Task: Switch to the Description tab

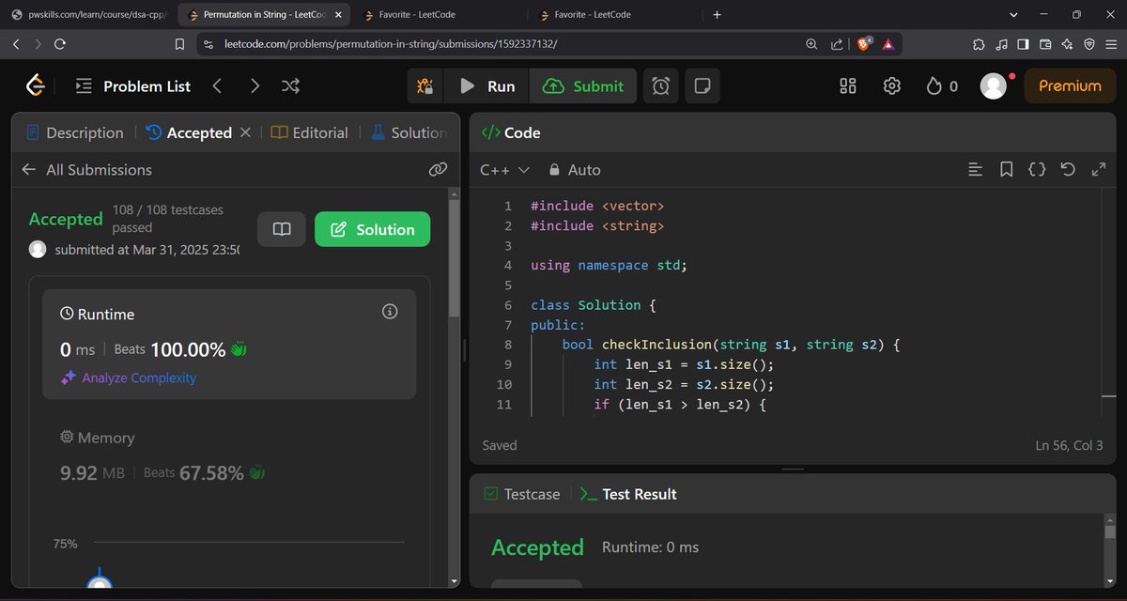Action: point(75,132)
